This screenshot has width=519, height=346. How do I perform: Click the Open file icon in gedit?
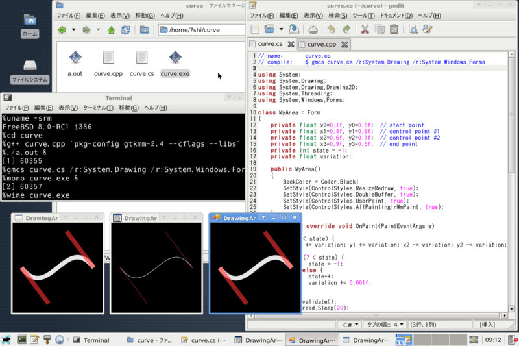pos(269,29)
